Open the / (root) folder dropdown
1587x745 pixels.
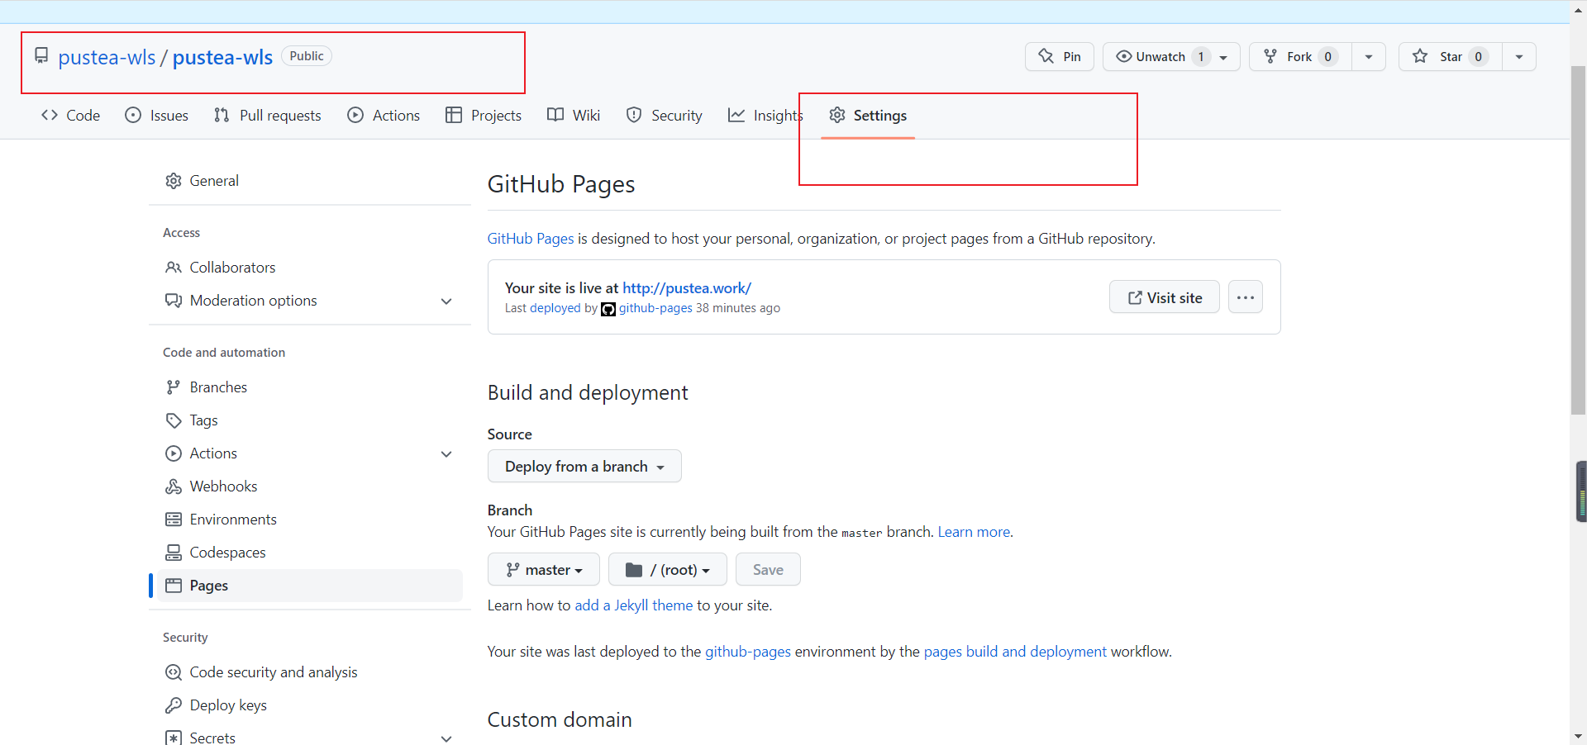tap(668, 570)
